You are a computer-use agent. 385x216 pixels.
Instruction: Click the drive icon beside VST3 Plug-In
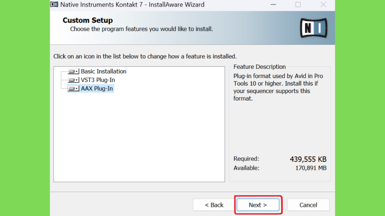[x=71, y=80]
